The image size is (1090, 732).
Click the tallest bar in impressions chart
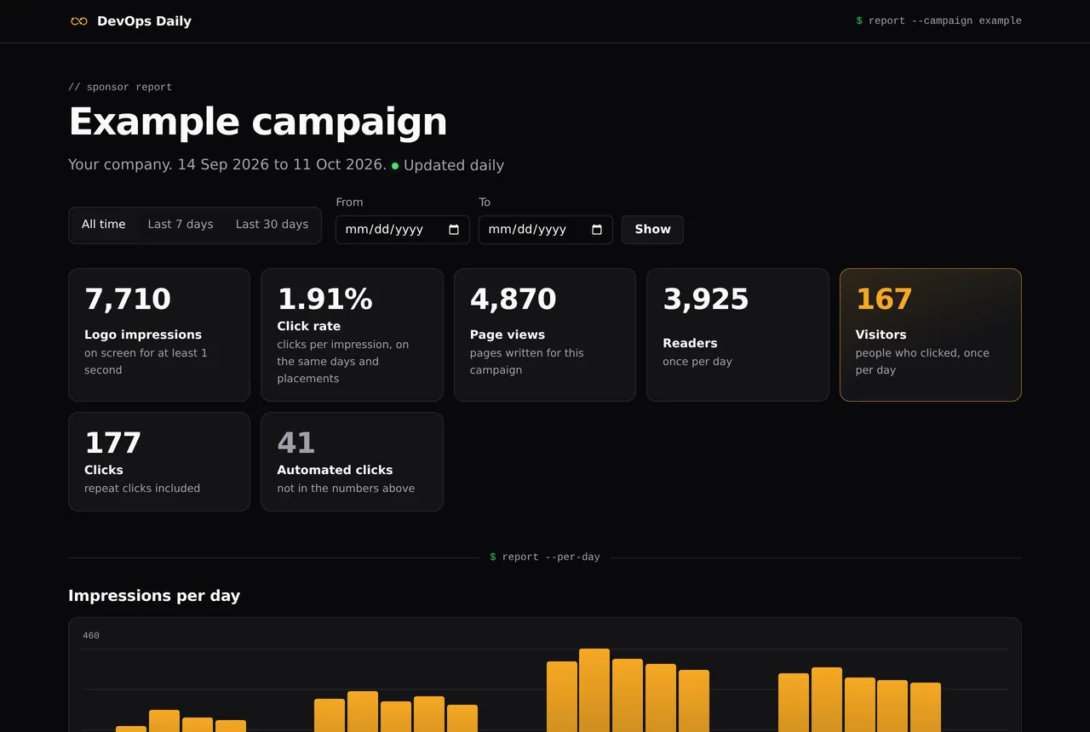click(594, 689)
